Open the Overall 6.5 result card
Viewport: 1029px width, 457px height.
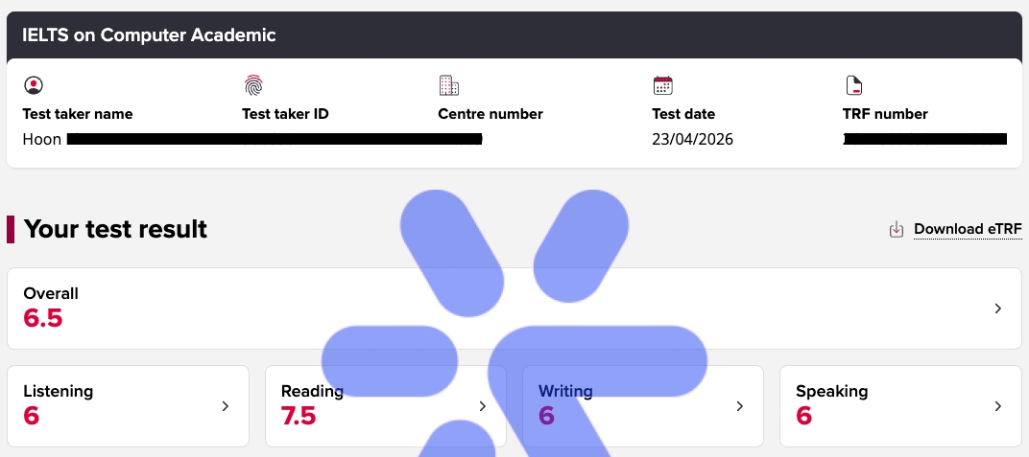coord(288,308)
